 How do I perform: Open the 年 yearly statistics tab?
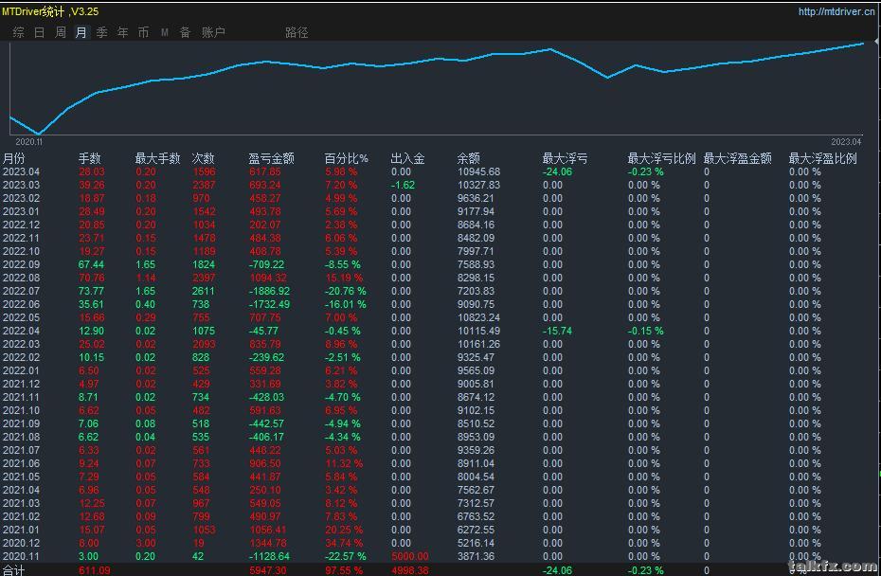pyautogui.click(x=122, y=32)
